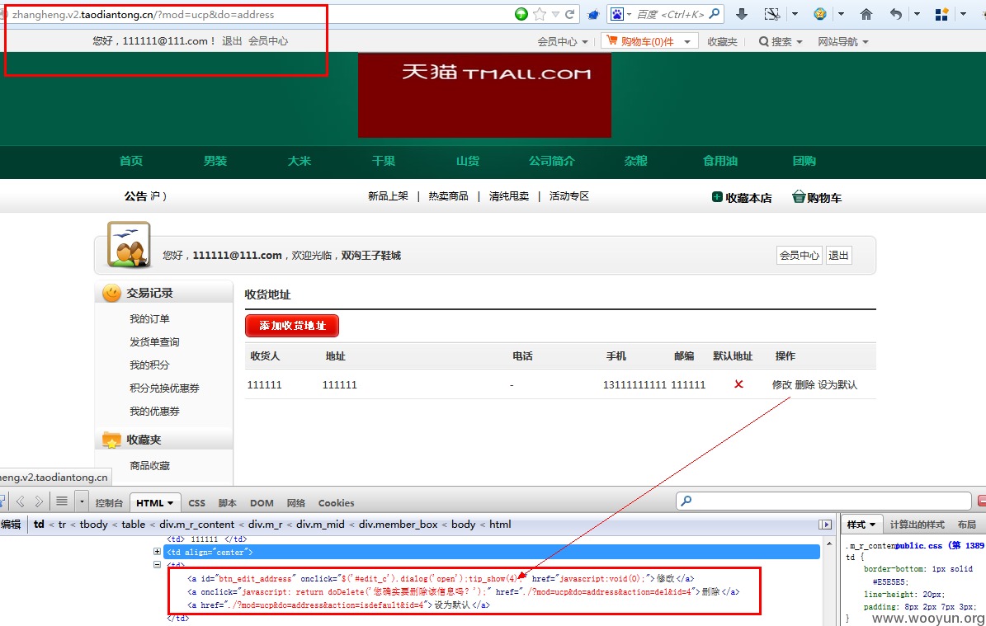Open 商品收藏 in sidebar

coord(149,466)
